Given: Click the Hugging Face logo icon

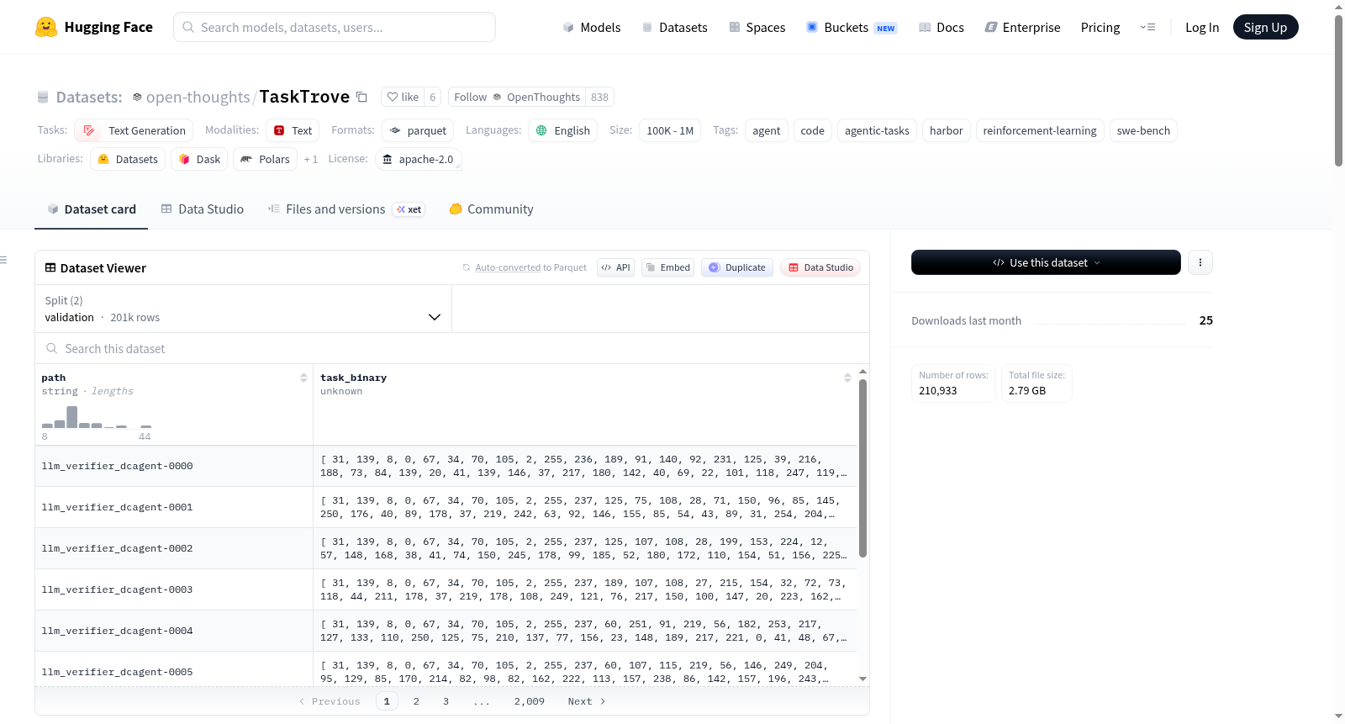Looking at the screenshot, I should click(x=46, y=27).
